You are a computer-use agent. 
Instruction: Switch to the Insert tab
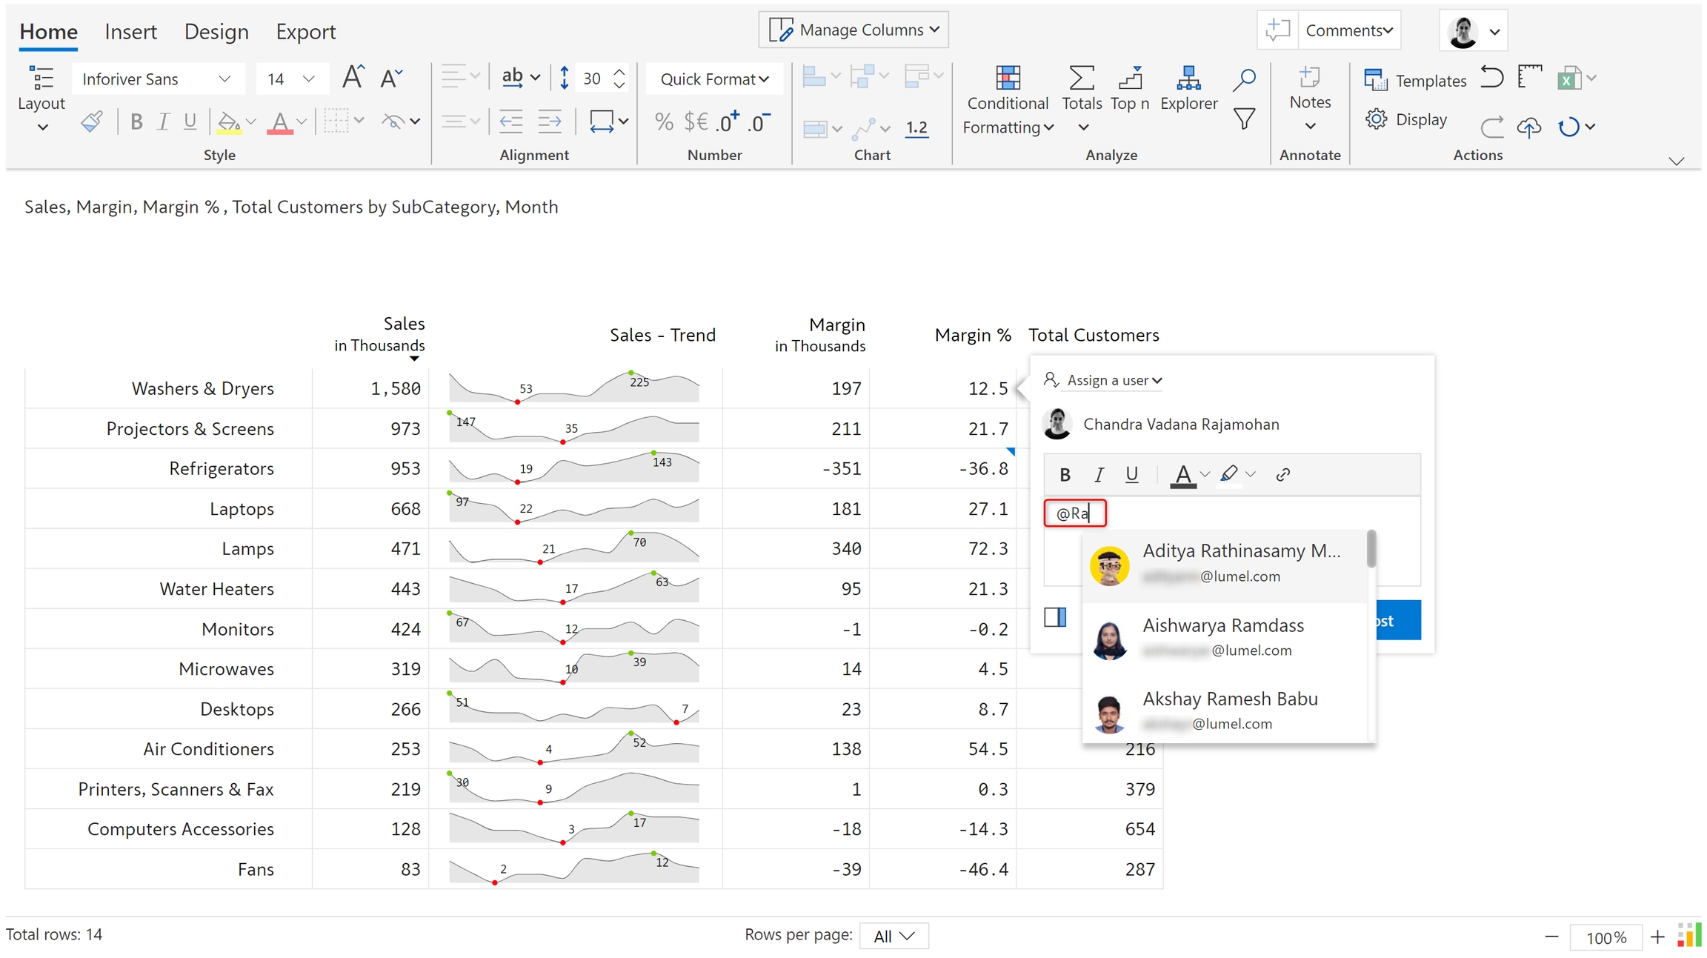(130, 32)
